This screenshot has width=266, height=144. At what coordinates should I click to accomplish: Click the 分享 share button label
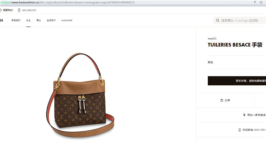227,100
